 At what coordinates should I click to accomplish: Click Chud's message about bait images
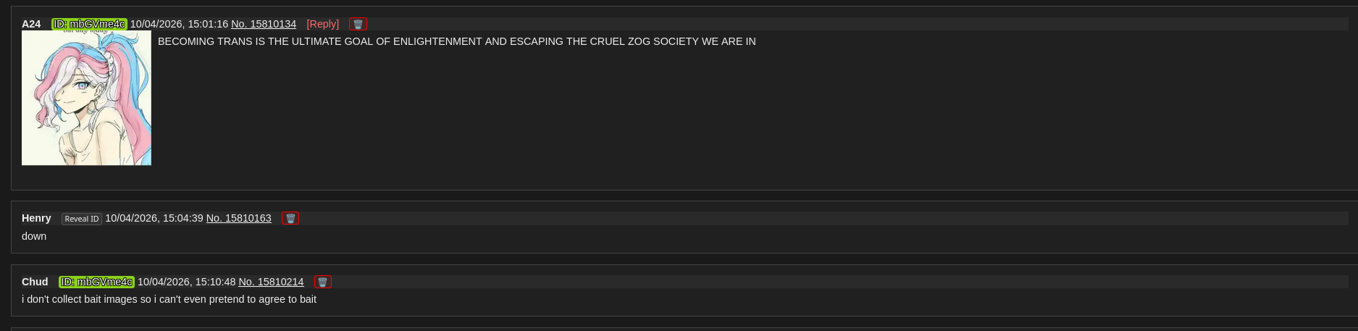(x=169, y=299)
